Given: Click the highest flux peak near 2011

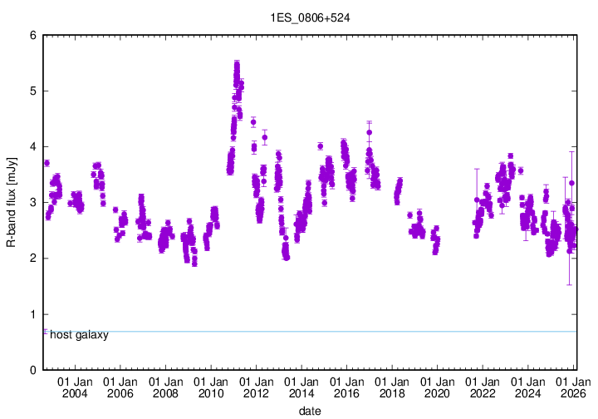Looking at the screenshot, I should click(x=237, y=65).
